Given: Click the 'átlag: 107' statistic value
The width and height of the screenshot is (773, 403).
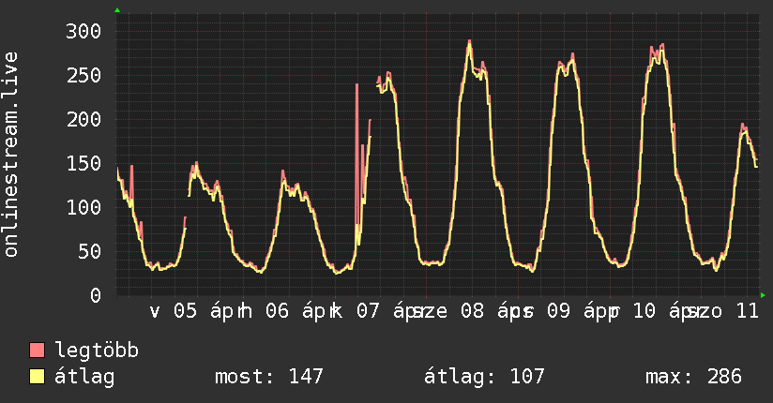Looking at the screenshot, I should (484, 377).
